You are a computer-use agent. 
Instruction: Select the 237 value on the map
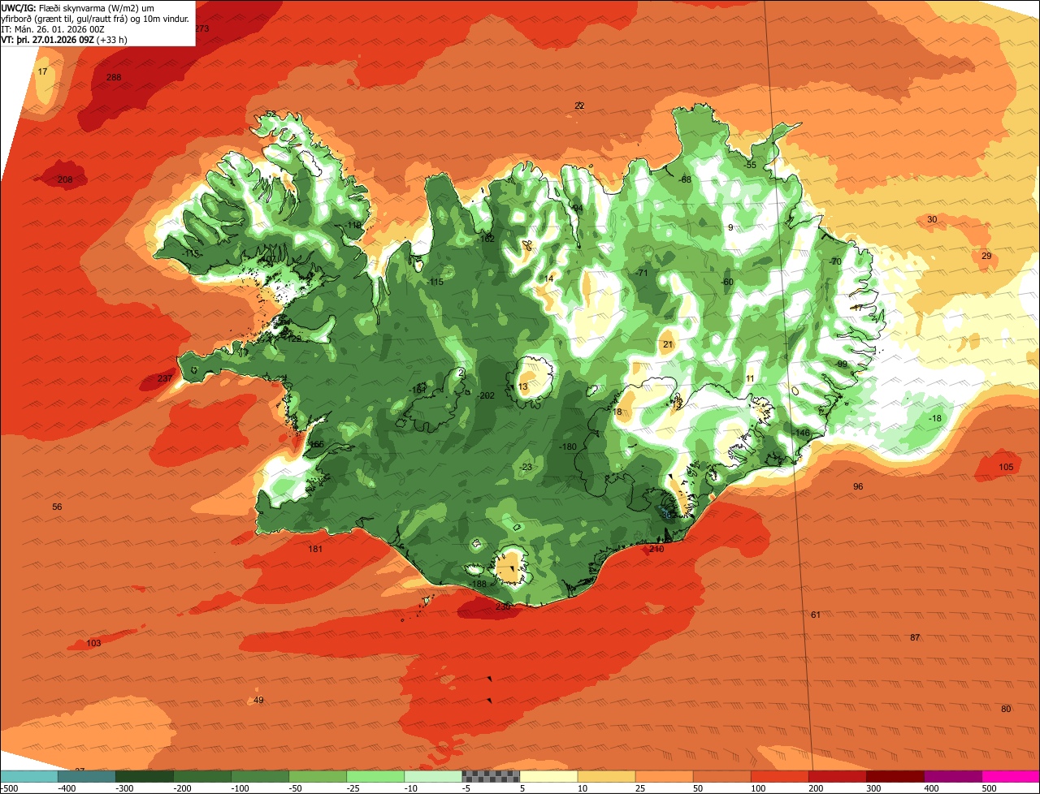[x=164, y=379]
